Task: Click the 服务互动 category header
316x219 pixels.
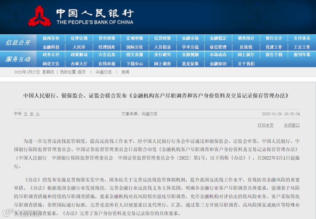Action: (x=18, y=59)
